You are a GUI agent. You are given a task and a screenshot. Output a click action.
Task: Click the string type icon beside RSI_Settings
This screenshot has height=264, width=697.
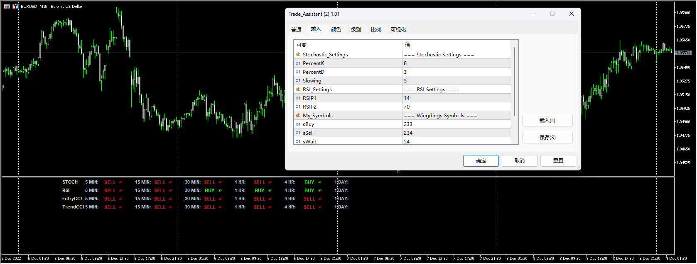point(298,90)
